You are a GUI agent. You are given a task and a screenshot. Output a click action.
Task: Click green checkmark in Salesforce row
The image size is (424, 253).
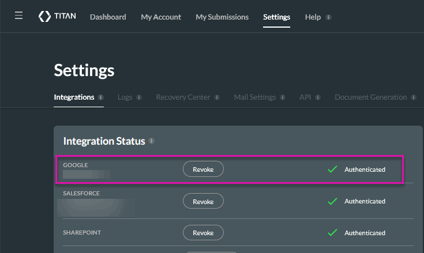332,201
